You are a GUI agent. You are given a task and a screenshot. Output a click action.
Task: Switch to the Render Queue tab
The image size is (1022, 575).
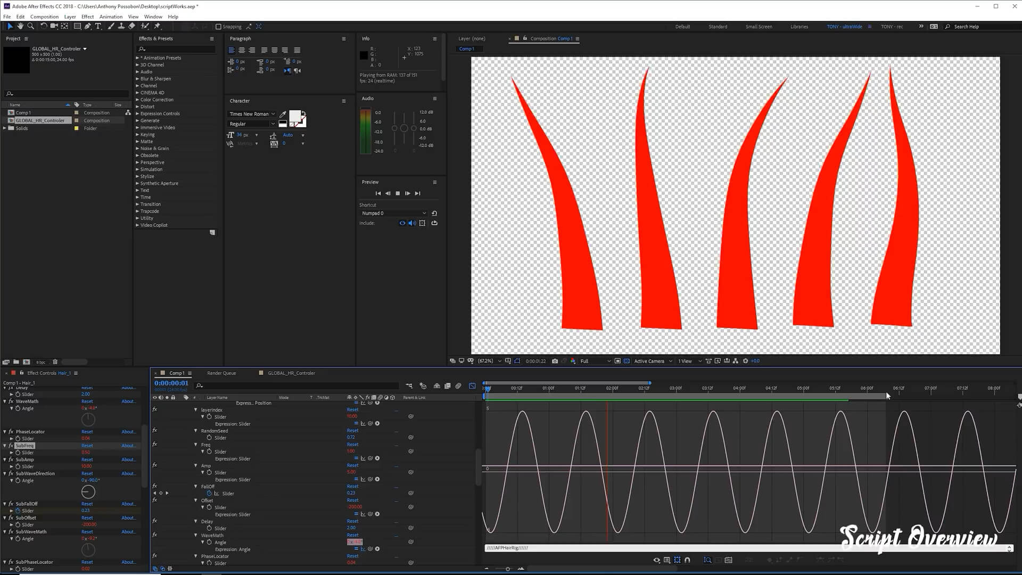click(x=221, y=373)
